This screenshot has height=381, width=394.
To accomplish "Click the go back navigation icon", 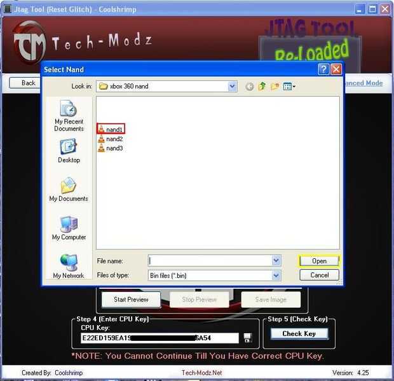I will point(249,87).
